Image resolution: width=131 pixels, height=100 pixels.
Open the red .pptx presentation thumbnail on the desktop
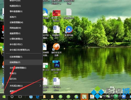56,13
